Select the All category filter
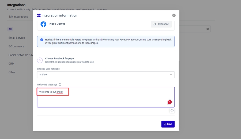 tap(10, 29)
